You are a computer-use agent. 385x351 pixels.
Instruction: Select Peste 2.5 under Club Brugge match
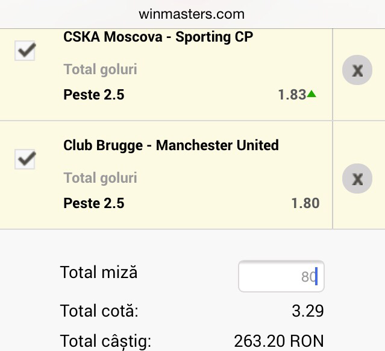click(x=93, y=203)
